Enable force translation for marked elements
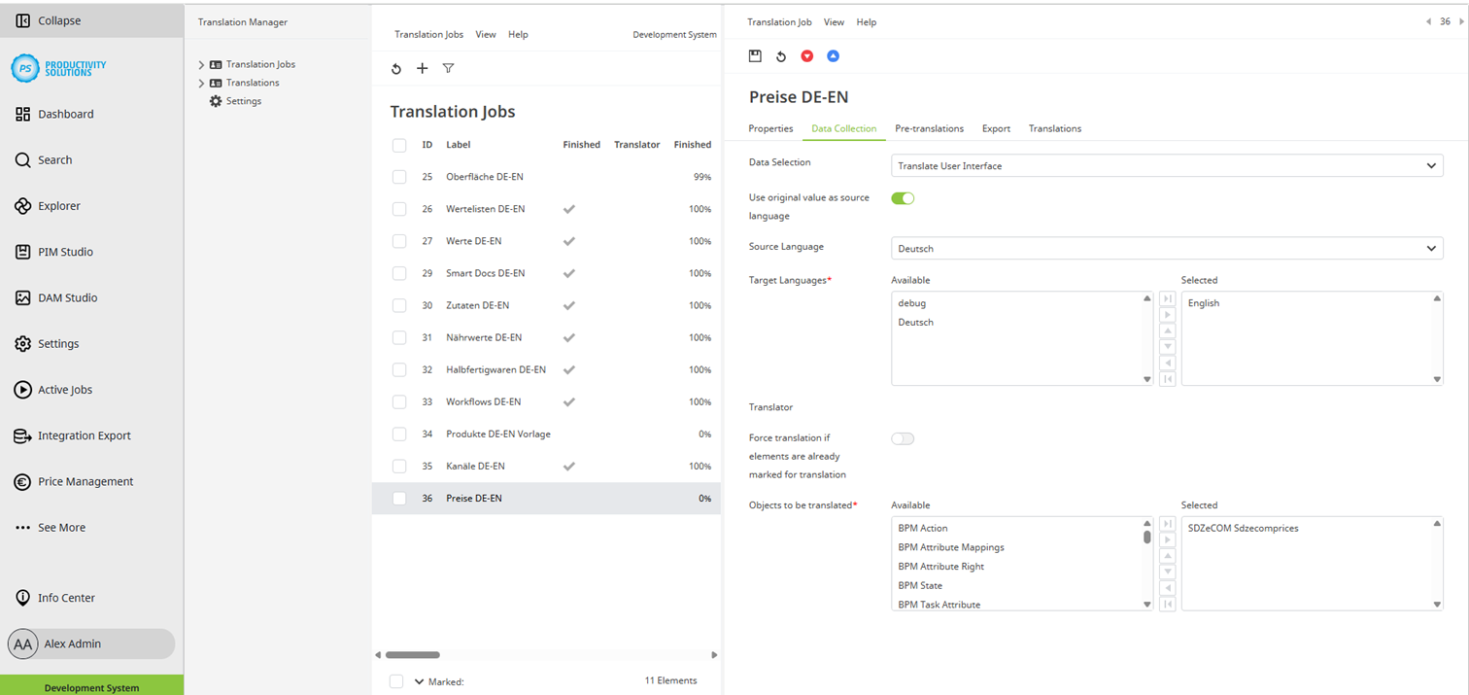Image resolution: width=1469 pixels, height=695 pixels. [903, 438]
